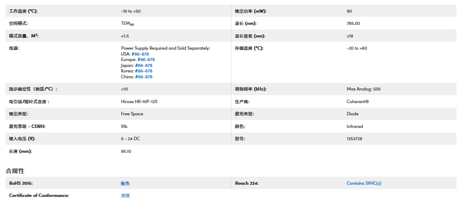The height and width of the screenshot is (210, 459).
Task: Click the 合规性 section heading
Action: 15,171
